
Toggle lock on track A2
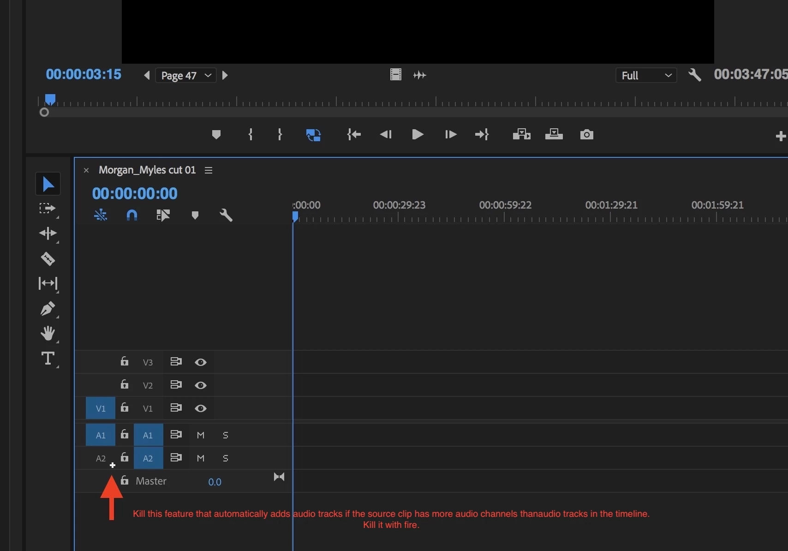click(x=125, y=457)
